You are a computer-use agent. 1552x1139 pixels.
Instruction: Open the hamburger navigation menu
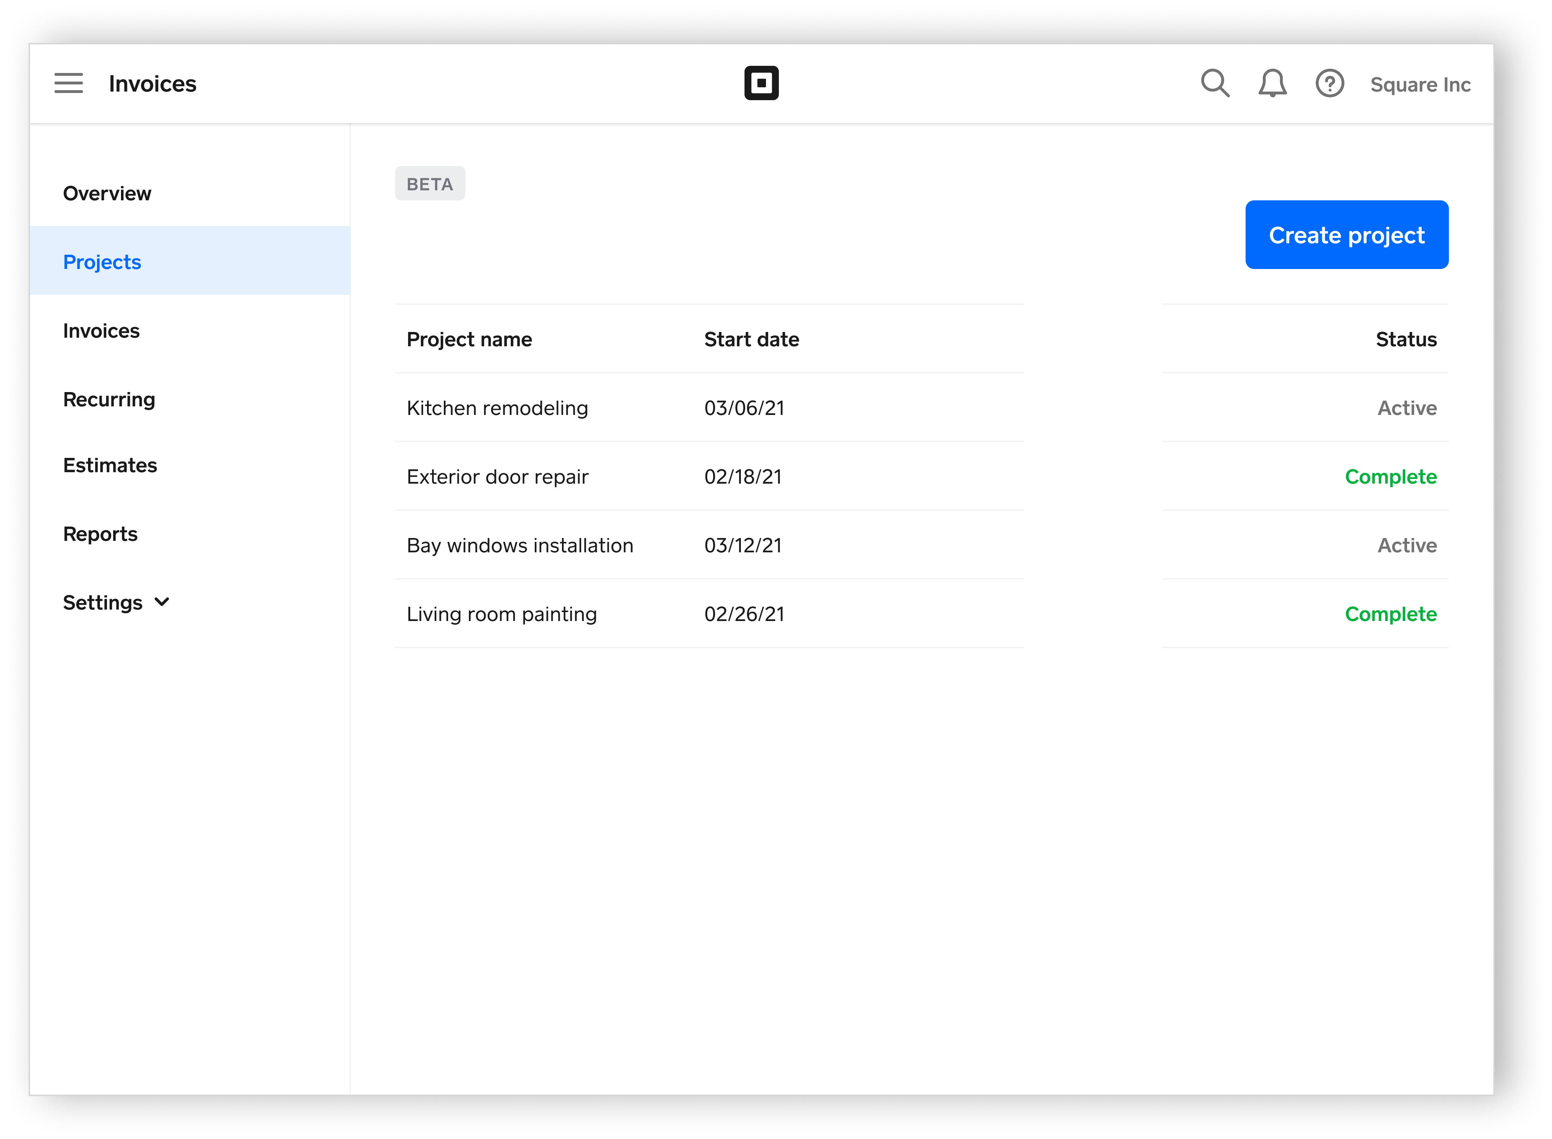[x=68, y=83]
